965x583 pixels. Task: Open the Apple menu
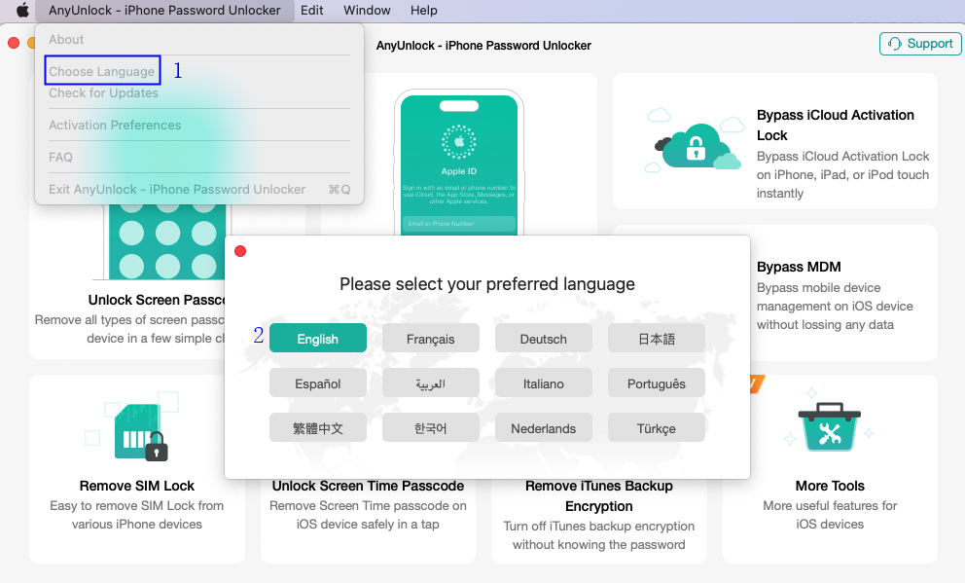pyautogui.click(x=22, y=11)
